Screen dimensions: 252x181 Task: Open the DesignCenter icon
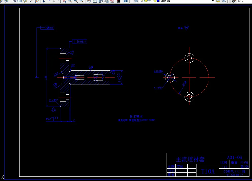pyautogui.click(x=95, y=1)
